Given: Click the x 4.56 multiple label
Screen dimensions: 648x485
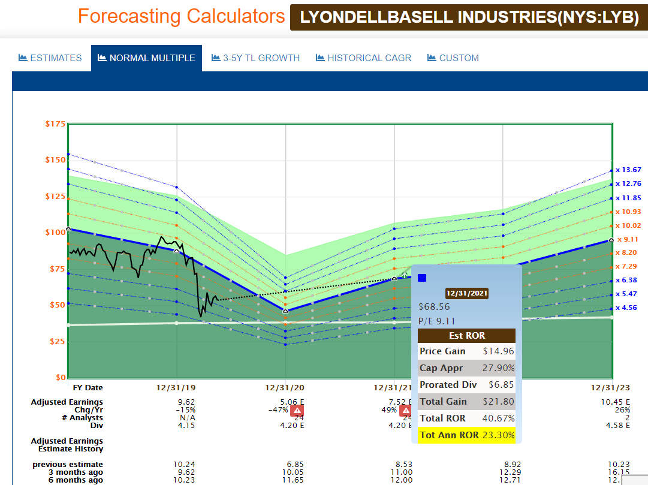Looking at the screenshot, I should pyautogui.click(x=626, y=308).
